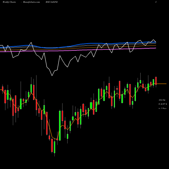Click the 'Weekly Charts' title text
169x169 pixels.
click(9, 2)
